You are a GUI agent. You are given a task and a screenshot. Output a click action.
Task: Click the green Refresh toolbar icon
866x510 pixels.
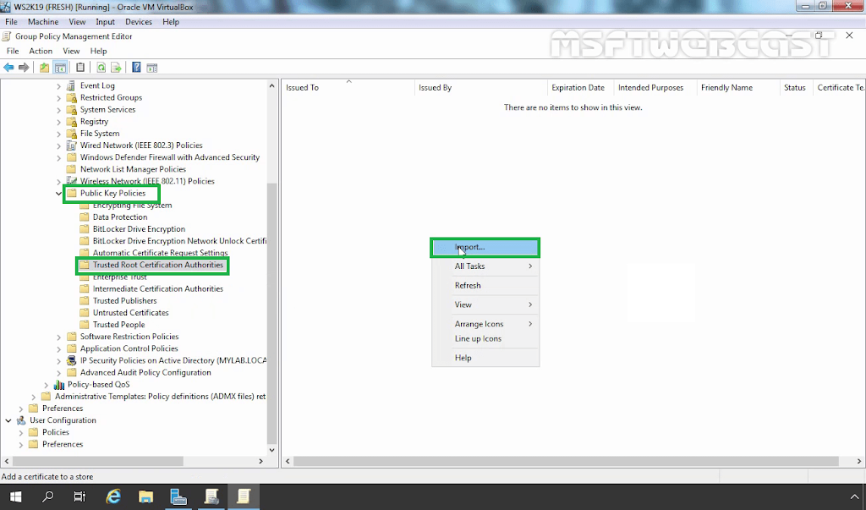101,68
